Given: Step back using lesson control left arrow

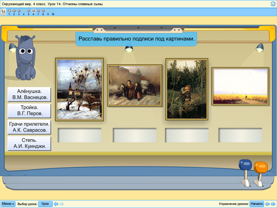Looking at the screenshot, I should point(267,204).
